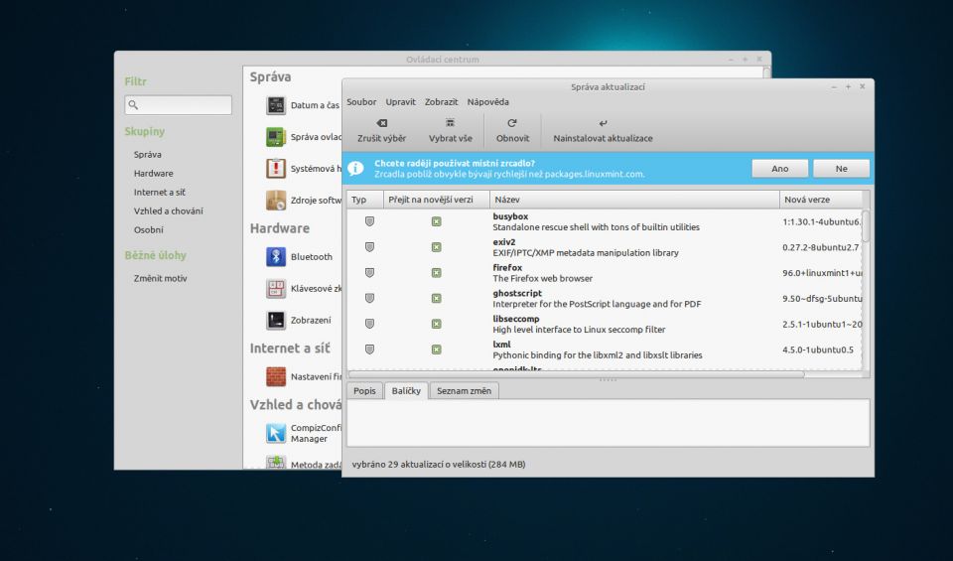Image resolution: width=953 pixels, height=561 pixels.
Task: Click the Nainstalovat aktualizace toolbar icon
Action: pyautogui.click(x=603, y=123)
